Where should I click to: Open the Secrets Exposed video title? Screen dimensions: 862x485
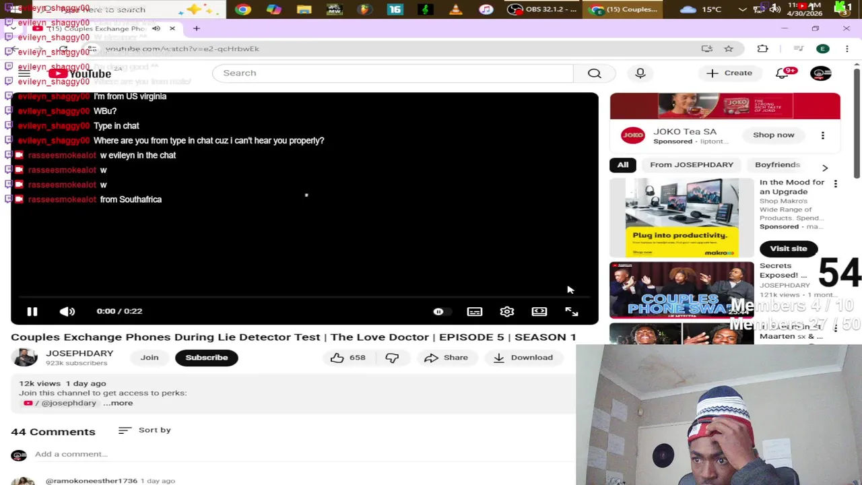(783, 270)
